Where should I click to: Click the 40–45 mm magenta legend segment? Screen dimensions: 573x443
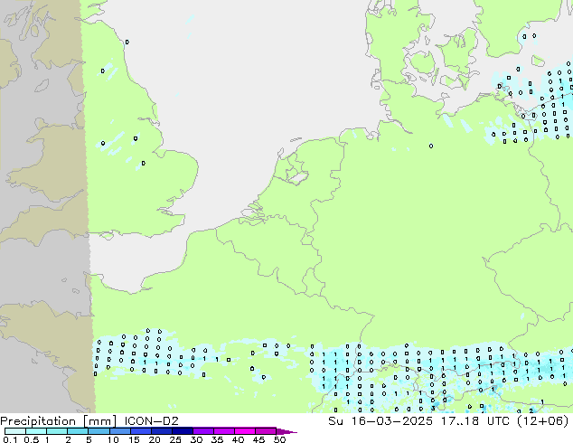pos(245,431)
